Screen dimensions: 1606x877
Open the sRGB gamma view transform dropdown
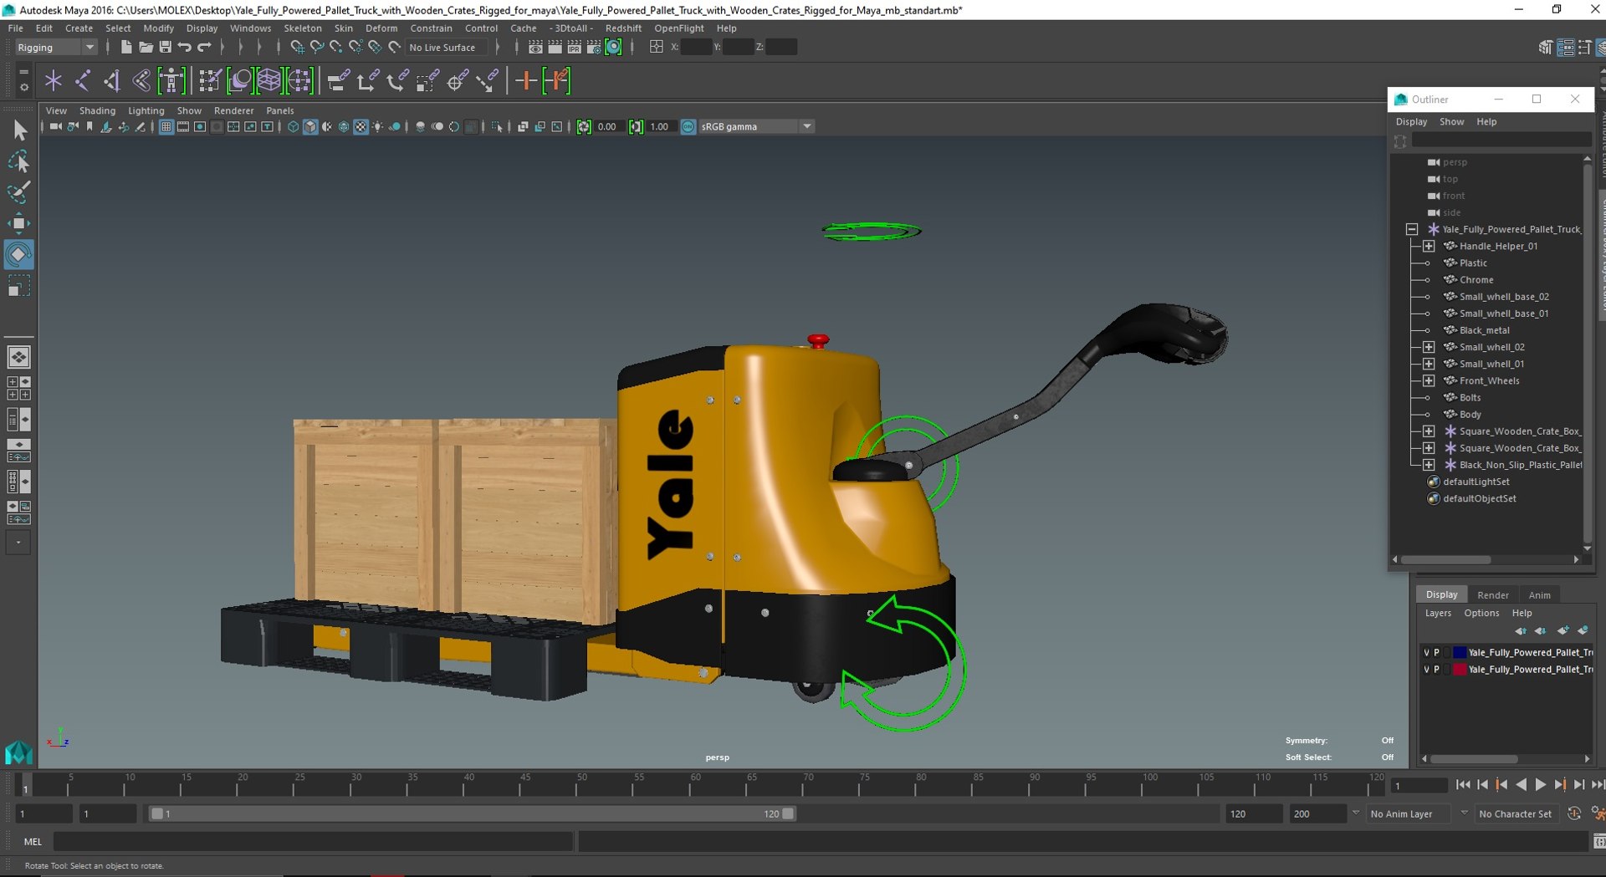point(756,127)
